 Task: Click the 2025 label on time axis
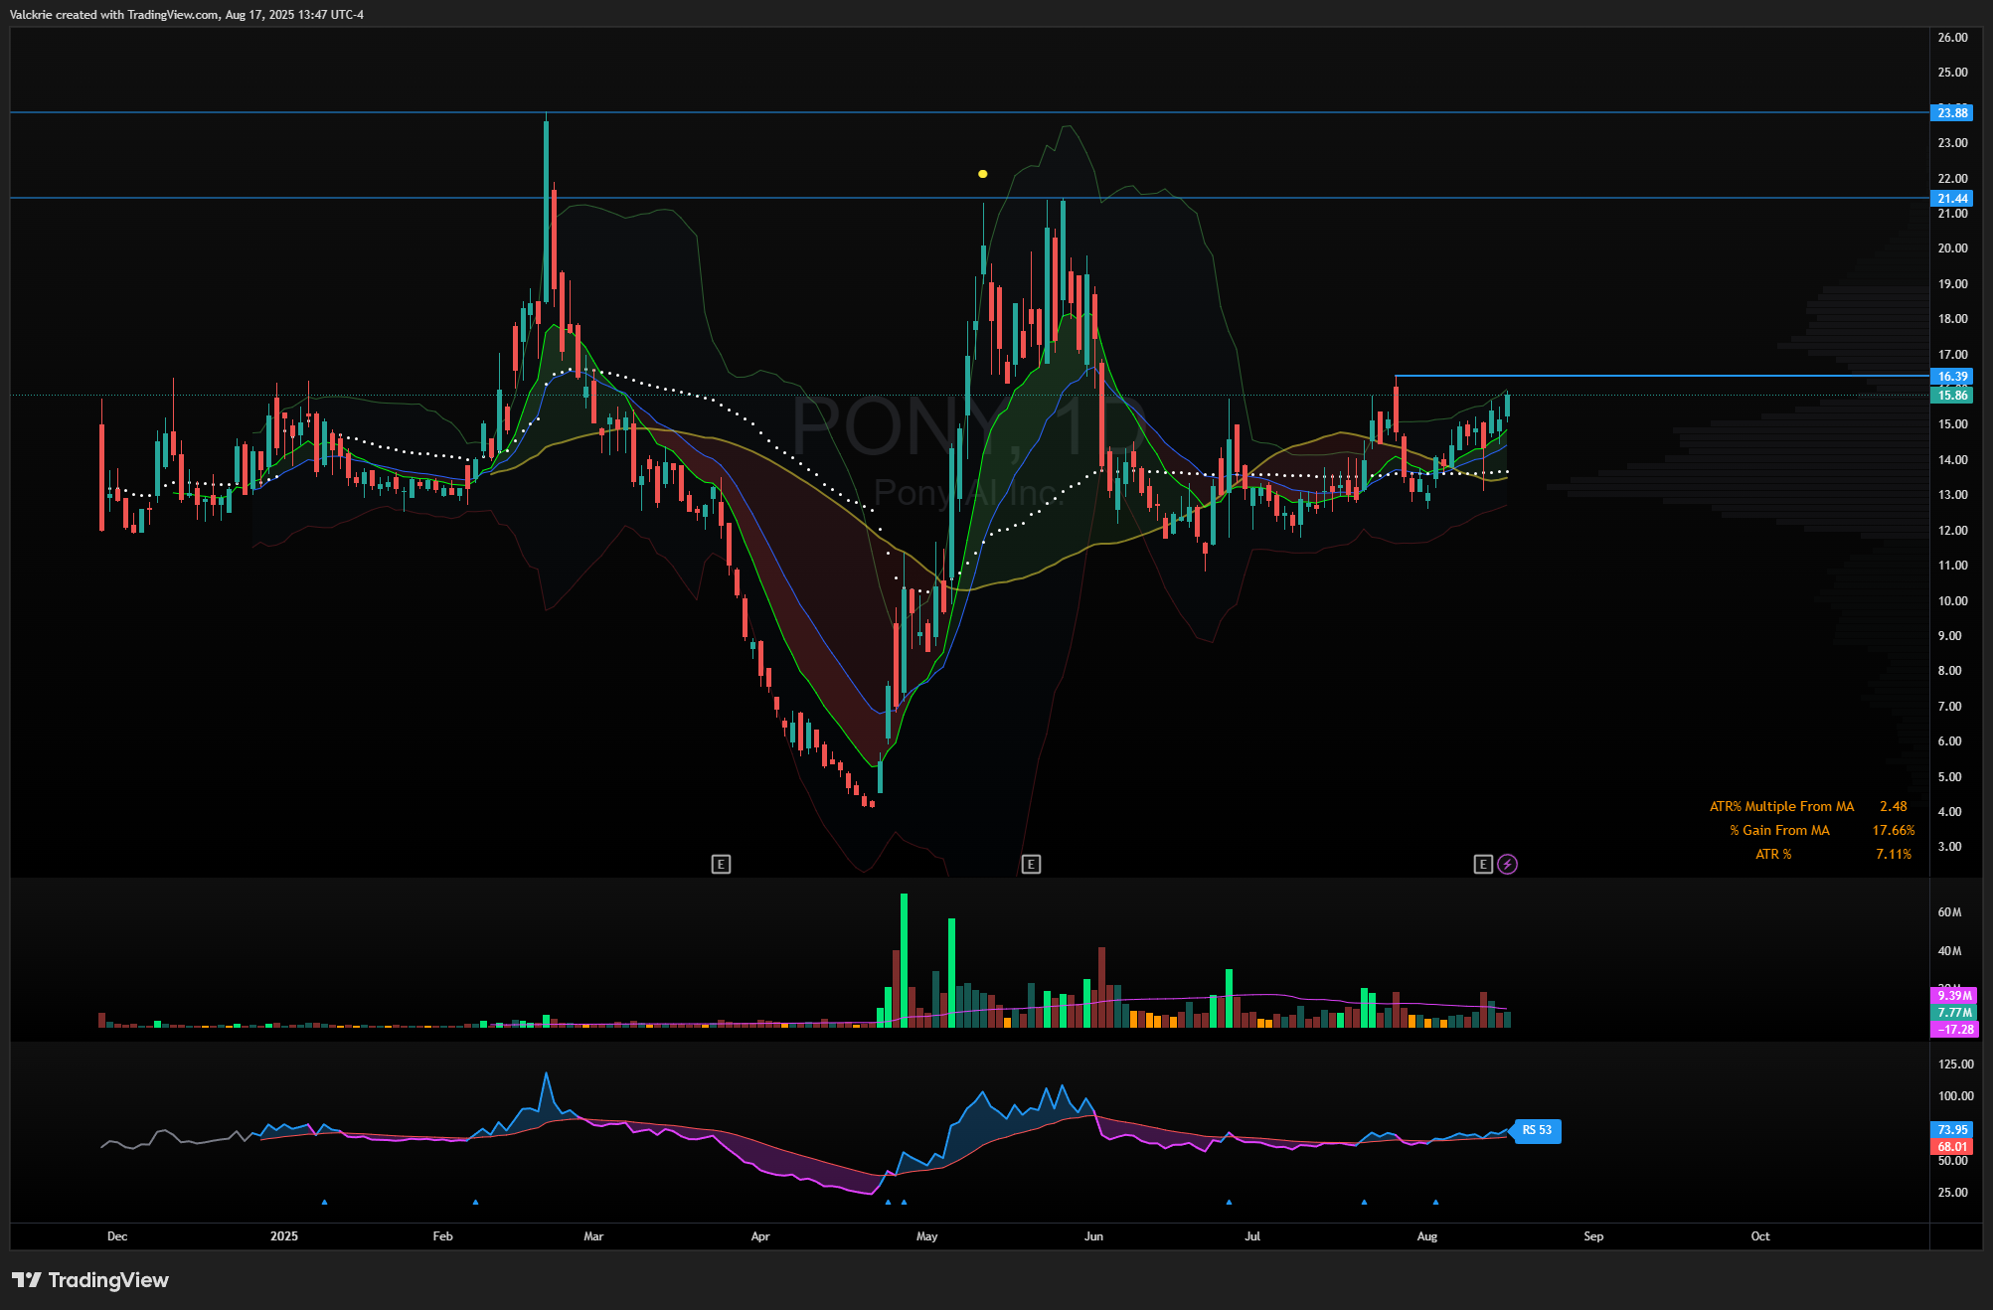coord(284,1236)
